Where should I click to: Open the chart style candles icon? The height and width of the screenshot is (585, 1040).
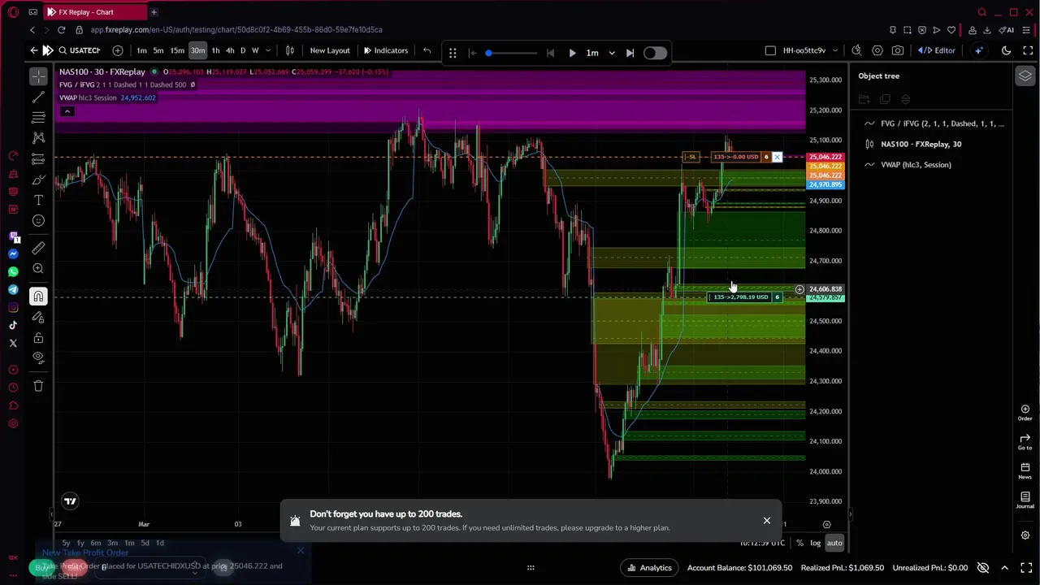coord(290,50)
